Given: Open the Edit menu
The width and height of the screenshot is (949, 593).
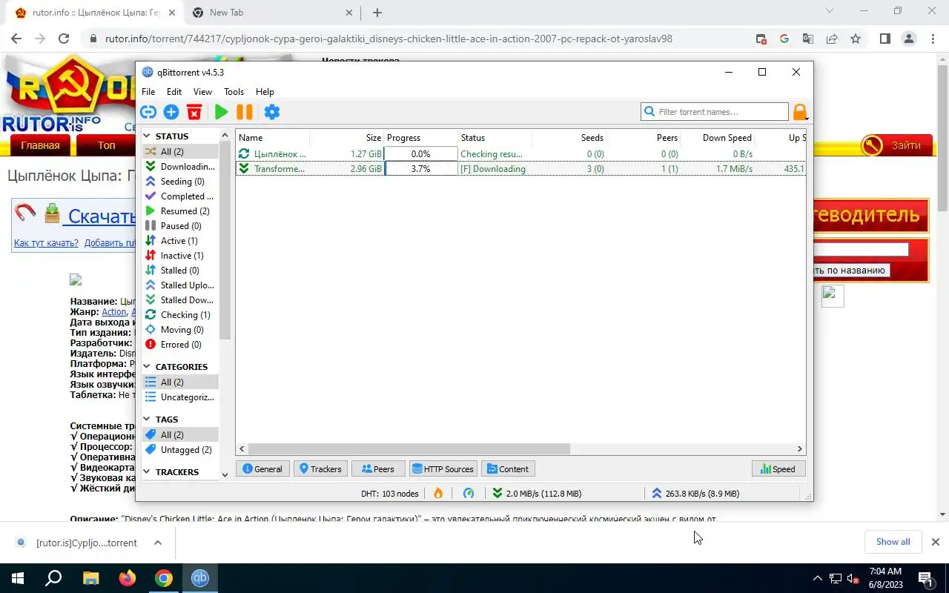Looking at the screenshot, I should (x=174, y=92).
